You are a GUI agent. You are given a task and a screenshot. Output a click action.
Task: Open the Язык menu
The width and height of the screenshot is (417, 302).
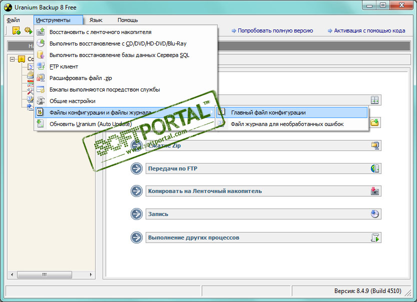[96, 20]
